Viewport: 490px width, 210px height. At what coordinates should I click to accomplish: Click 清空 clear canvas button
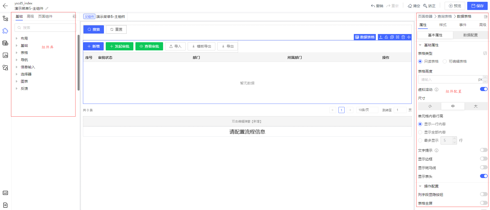pos(414,6)
